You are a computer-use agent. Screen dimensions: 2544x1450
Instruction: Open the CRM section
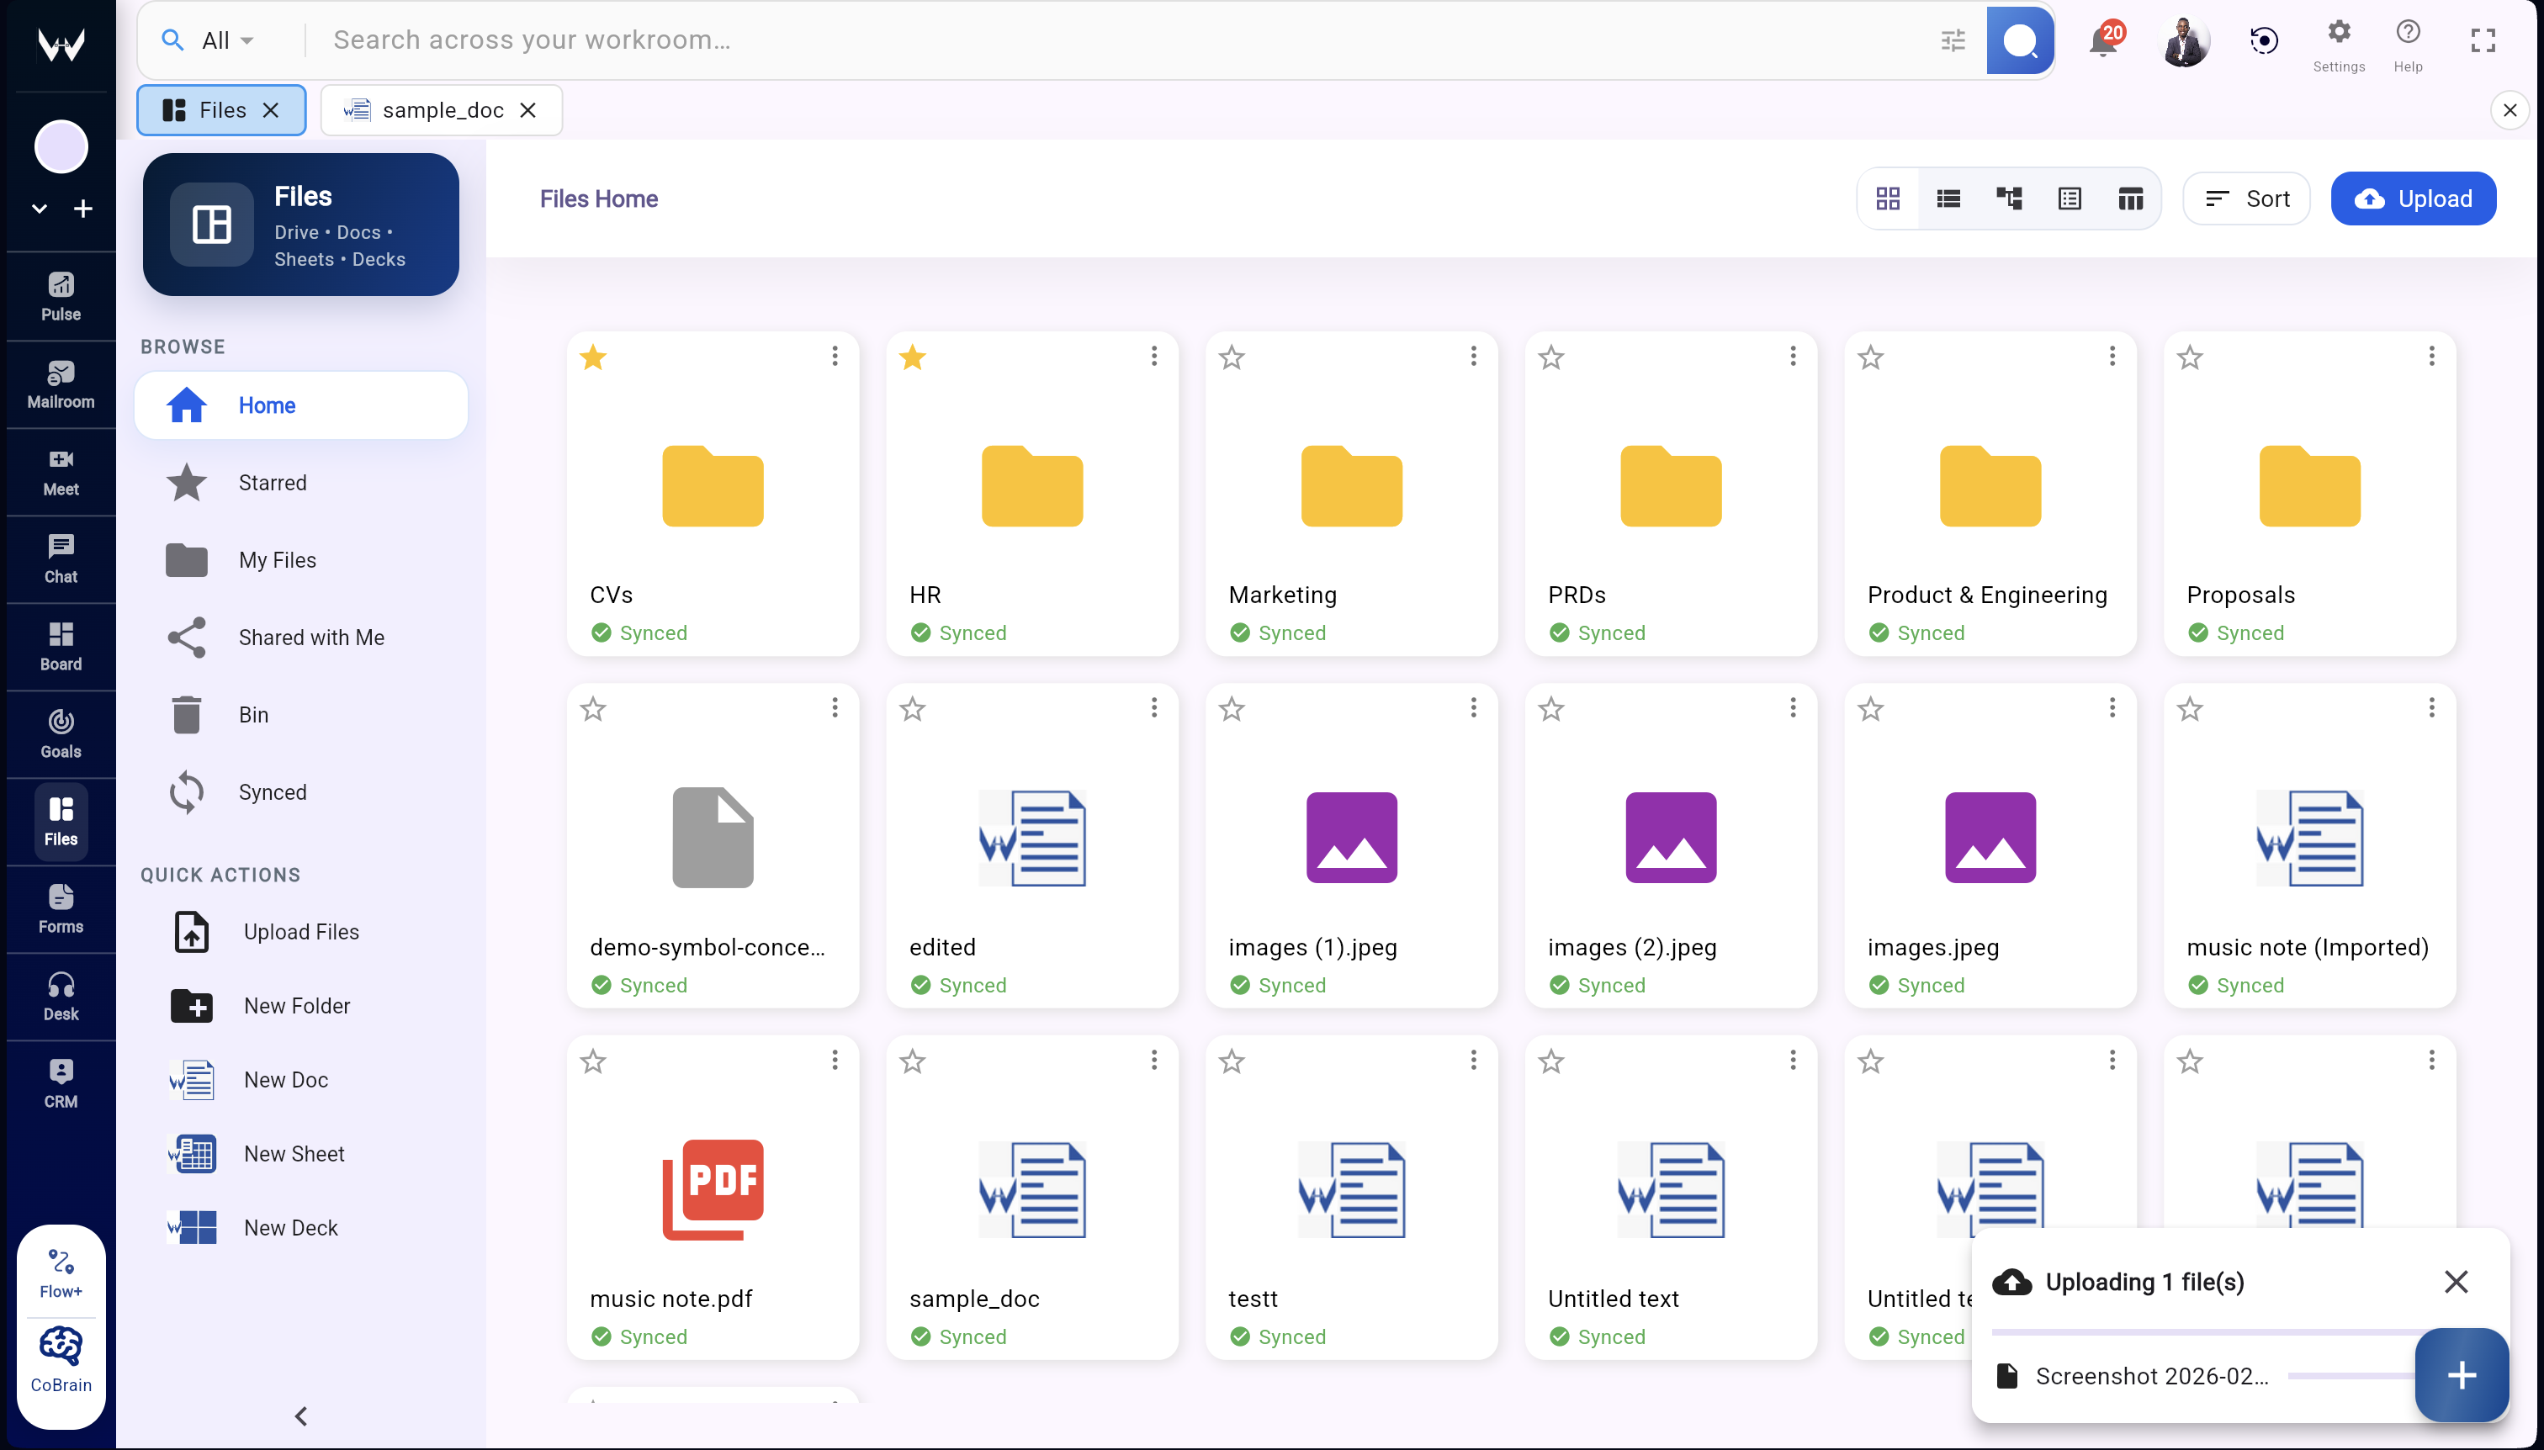(60, 1081)
